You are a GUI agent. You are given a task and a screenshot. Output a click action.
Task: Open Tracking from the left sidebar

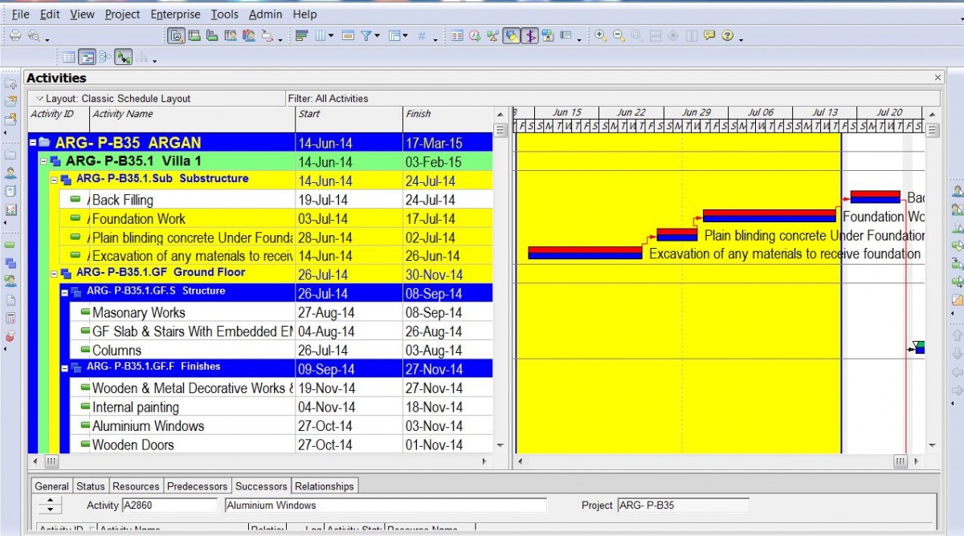(10, 209)
